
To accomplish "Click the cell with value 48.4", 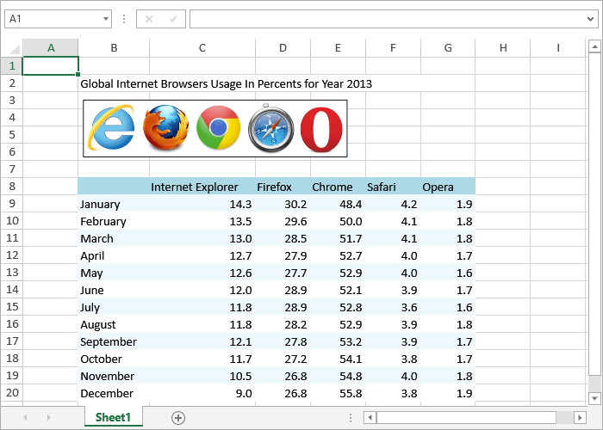I will pos(338,204).
